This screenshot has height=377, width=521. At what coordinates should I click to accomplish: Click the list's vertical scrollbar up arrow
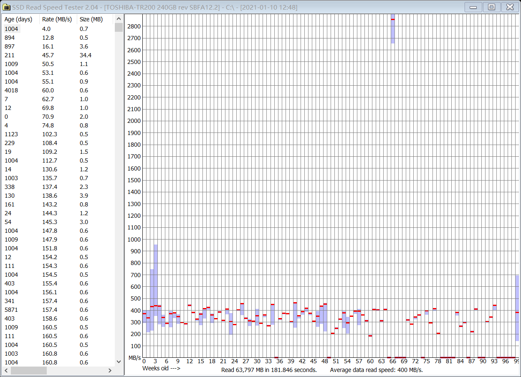[x=119, y=19]
